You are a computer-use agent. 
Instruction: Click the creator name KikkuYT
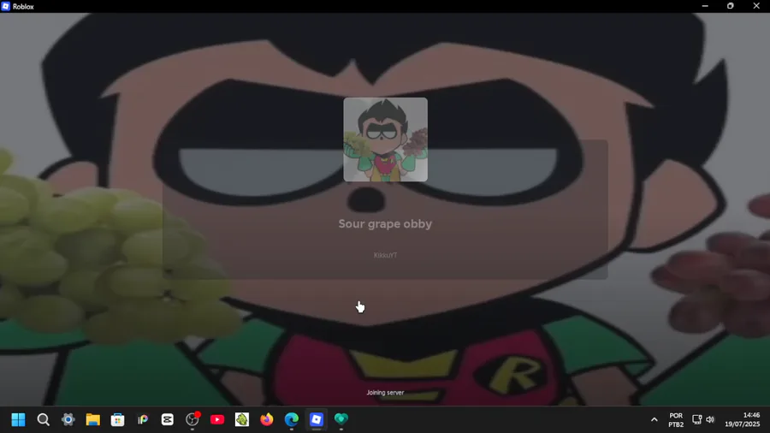point(385,255)
